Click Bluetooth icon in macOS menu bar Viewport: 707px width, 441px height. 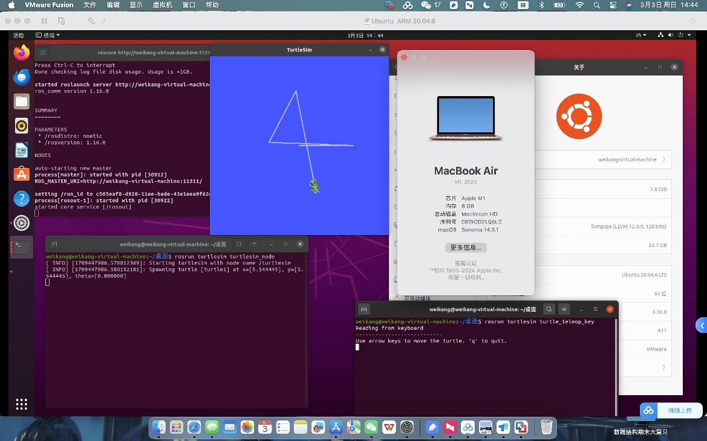point(541,5)
